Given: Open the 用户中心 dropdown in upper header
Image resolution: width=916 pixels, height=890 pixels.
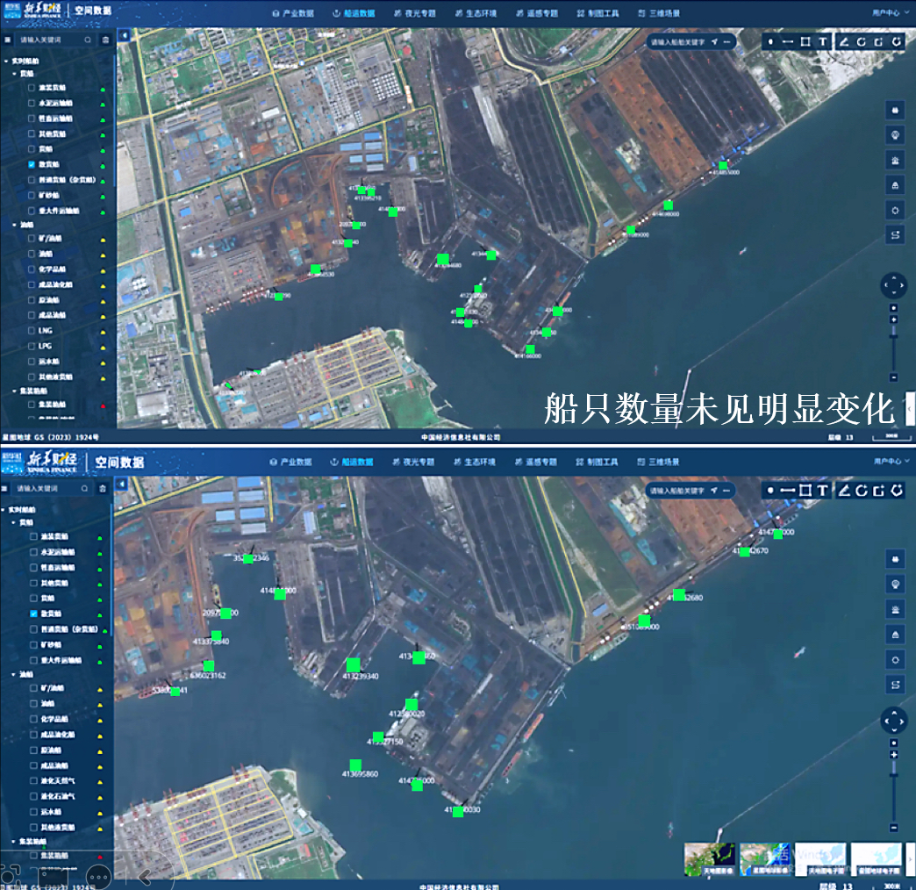Looking at the screenshot, I should coord(889,13).
